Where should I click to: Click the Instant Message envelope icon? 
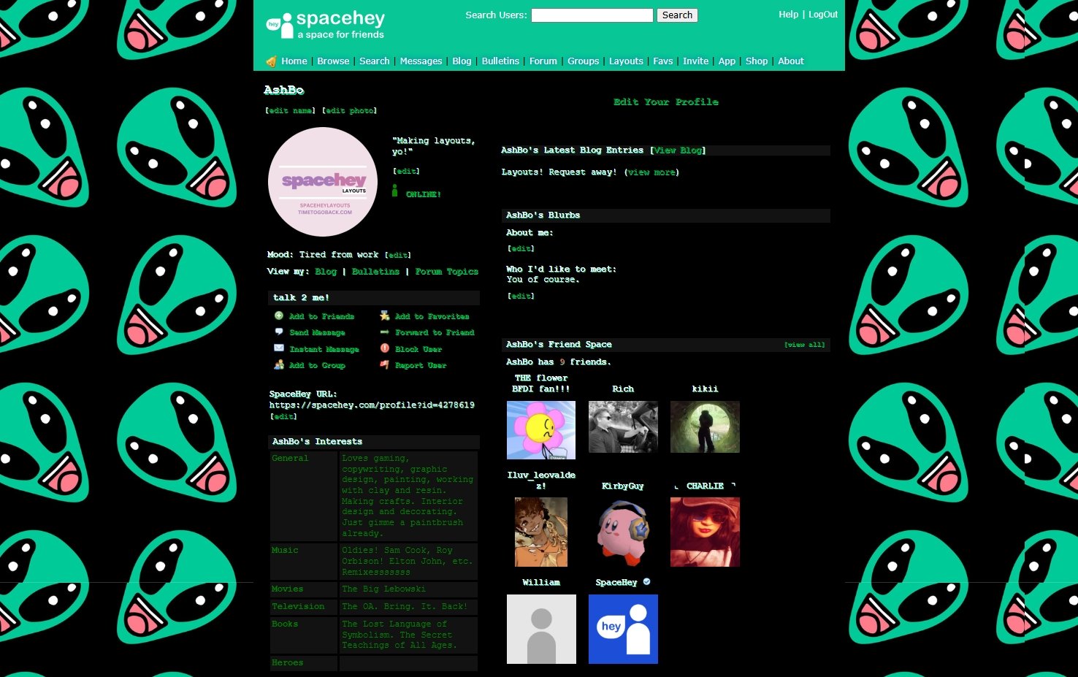pos(279,348)
